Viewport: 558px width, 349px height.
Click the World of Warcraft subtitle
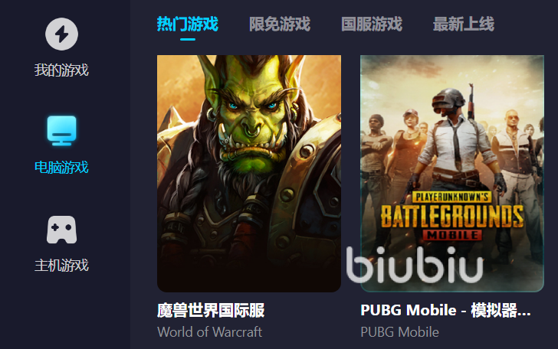tap(209, 332)
